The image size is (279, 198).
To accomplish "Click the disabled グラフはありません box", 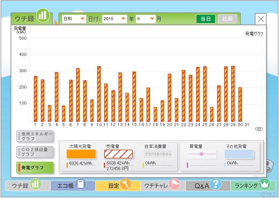I will [x=158, y=154].
